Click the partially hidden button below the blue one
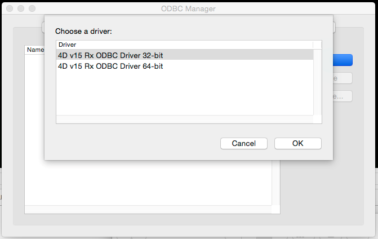This screenshot has height=239, width=378. [343, 78]
